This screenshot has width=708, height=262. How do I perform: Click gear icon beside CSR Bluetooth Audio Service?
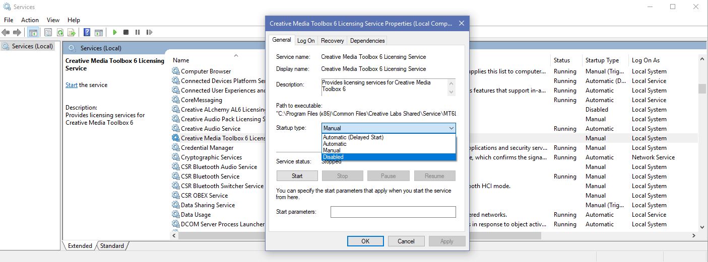(x=175, y=167)
